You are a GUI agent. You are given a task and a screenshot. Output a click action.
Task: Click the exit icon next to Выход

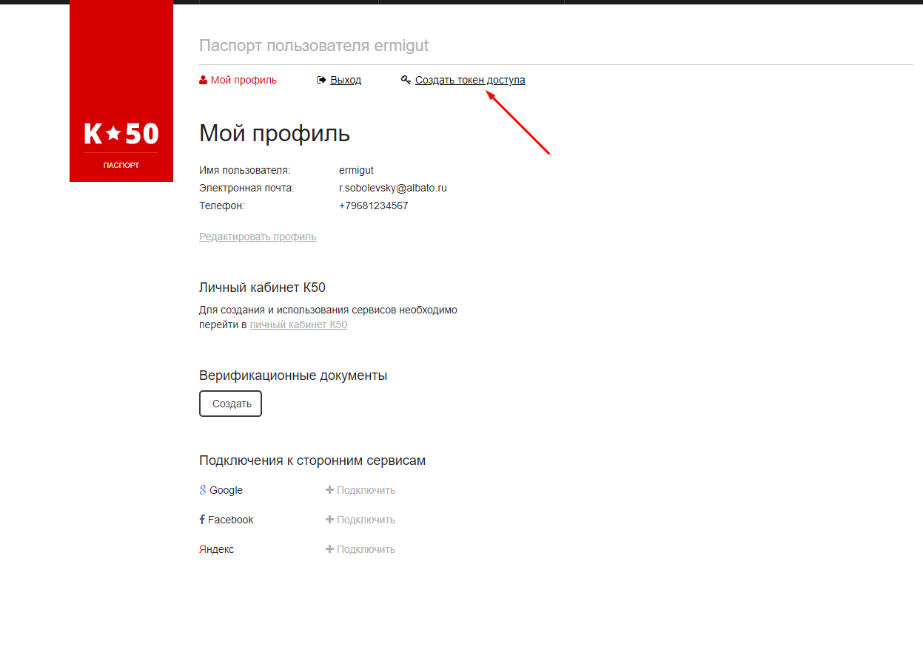[x=321, y=80]
